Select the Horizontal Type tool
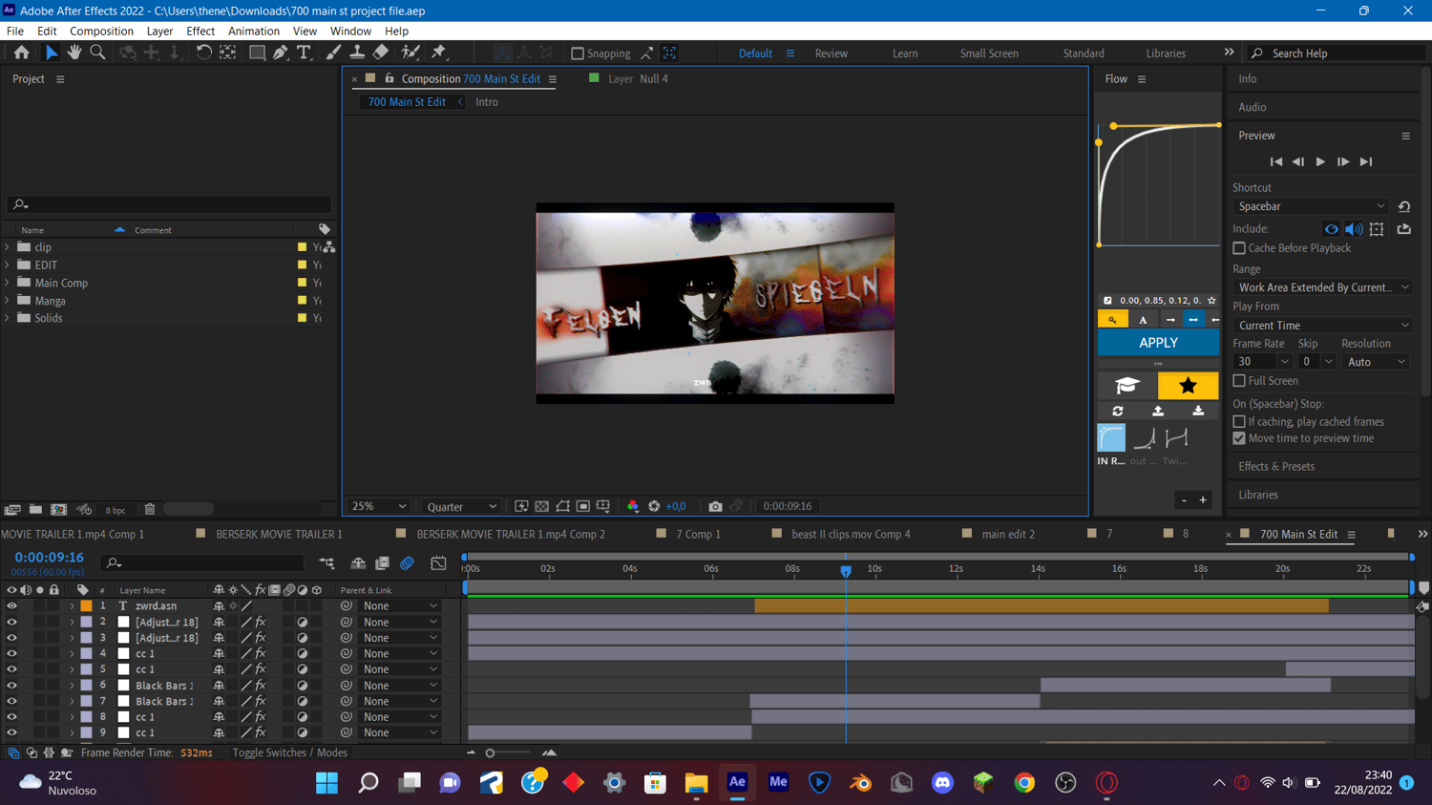The height and width of the screenshot is (805, 1432). 304,53
